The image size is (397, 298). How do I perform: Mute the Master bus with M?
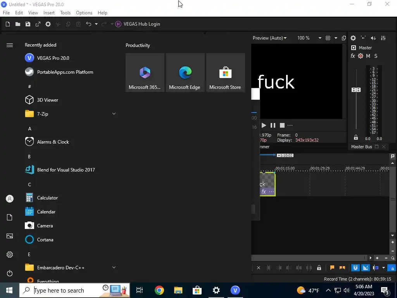tap(368, 56)
